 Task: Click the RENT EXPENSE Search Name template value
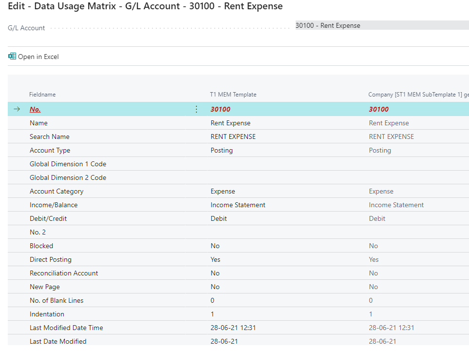click(233, 136)
